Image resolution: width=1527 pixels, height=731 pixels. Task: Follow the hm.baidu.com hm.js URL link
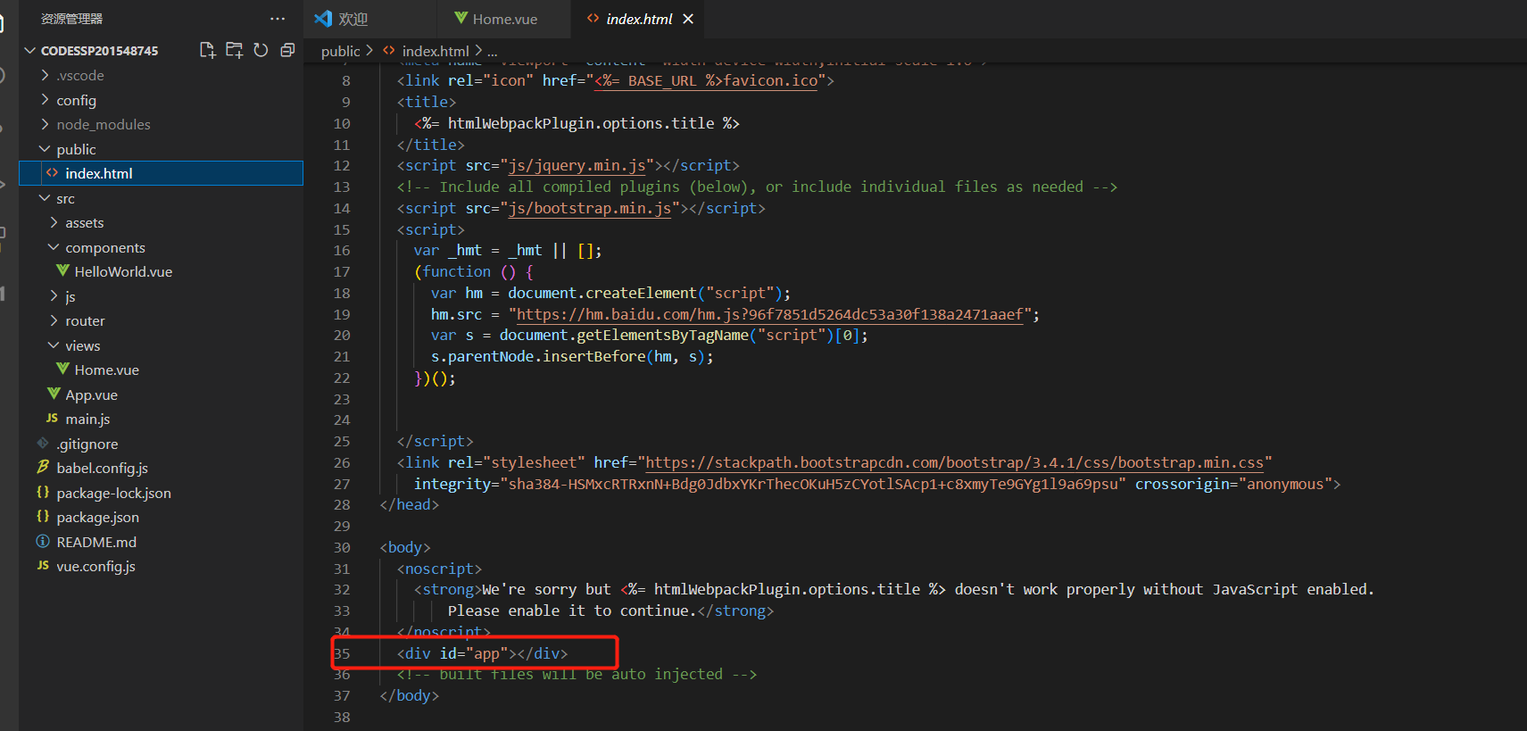[x=770, y=314]
